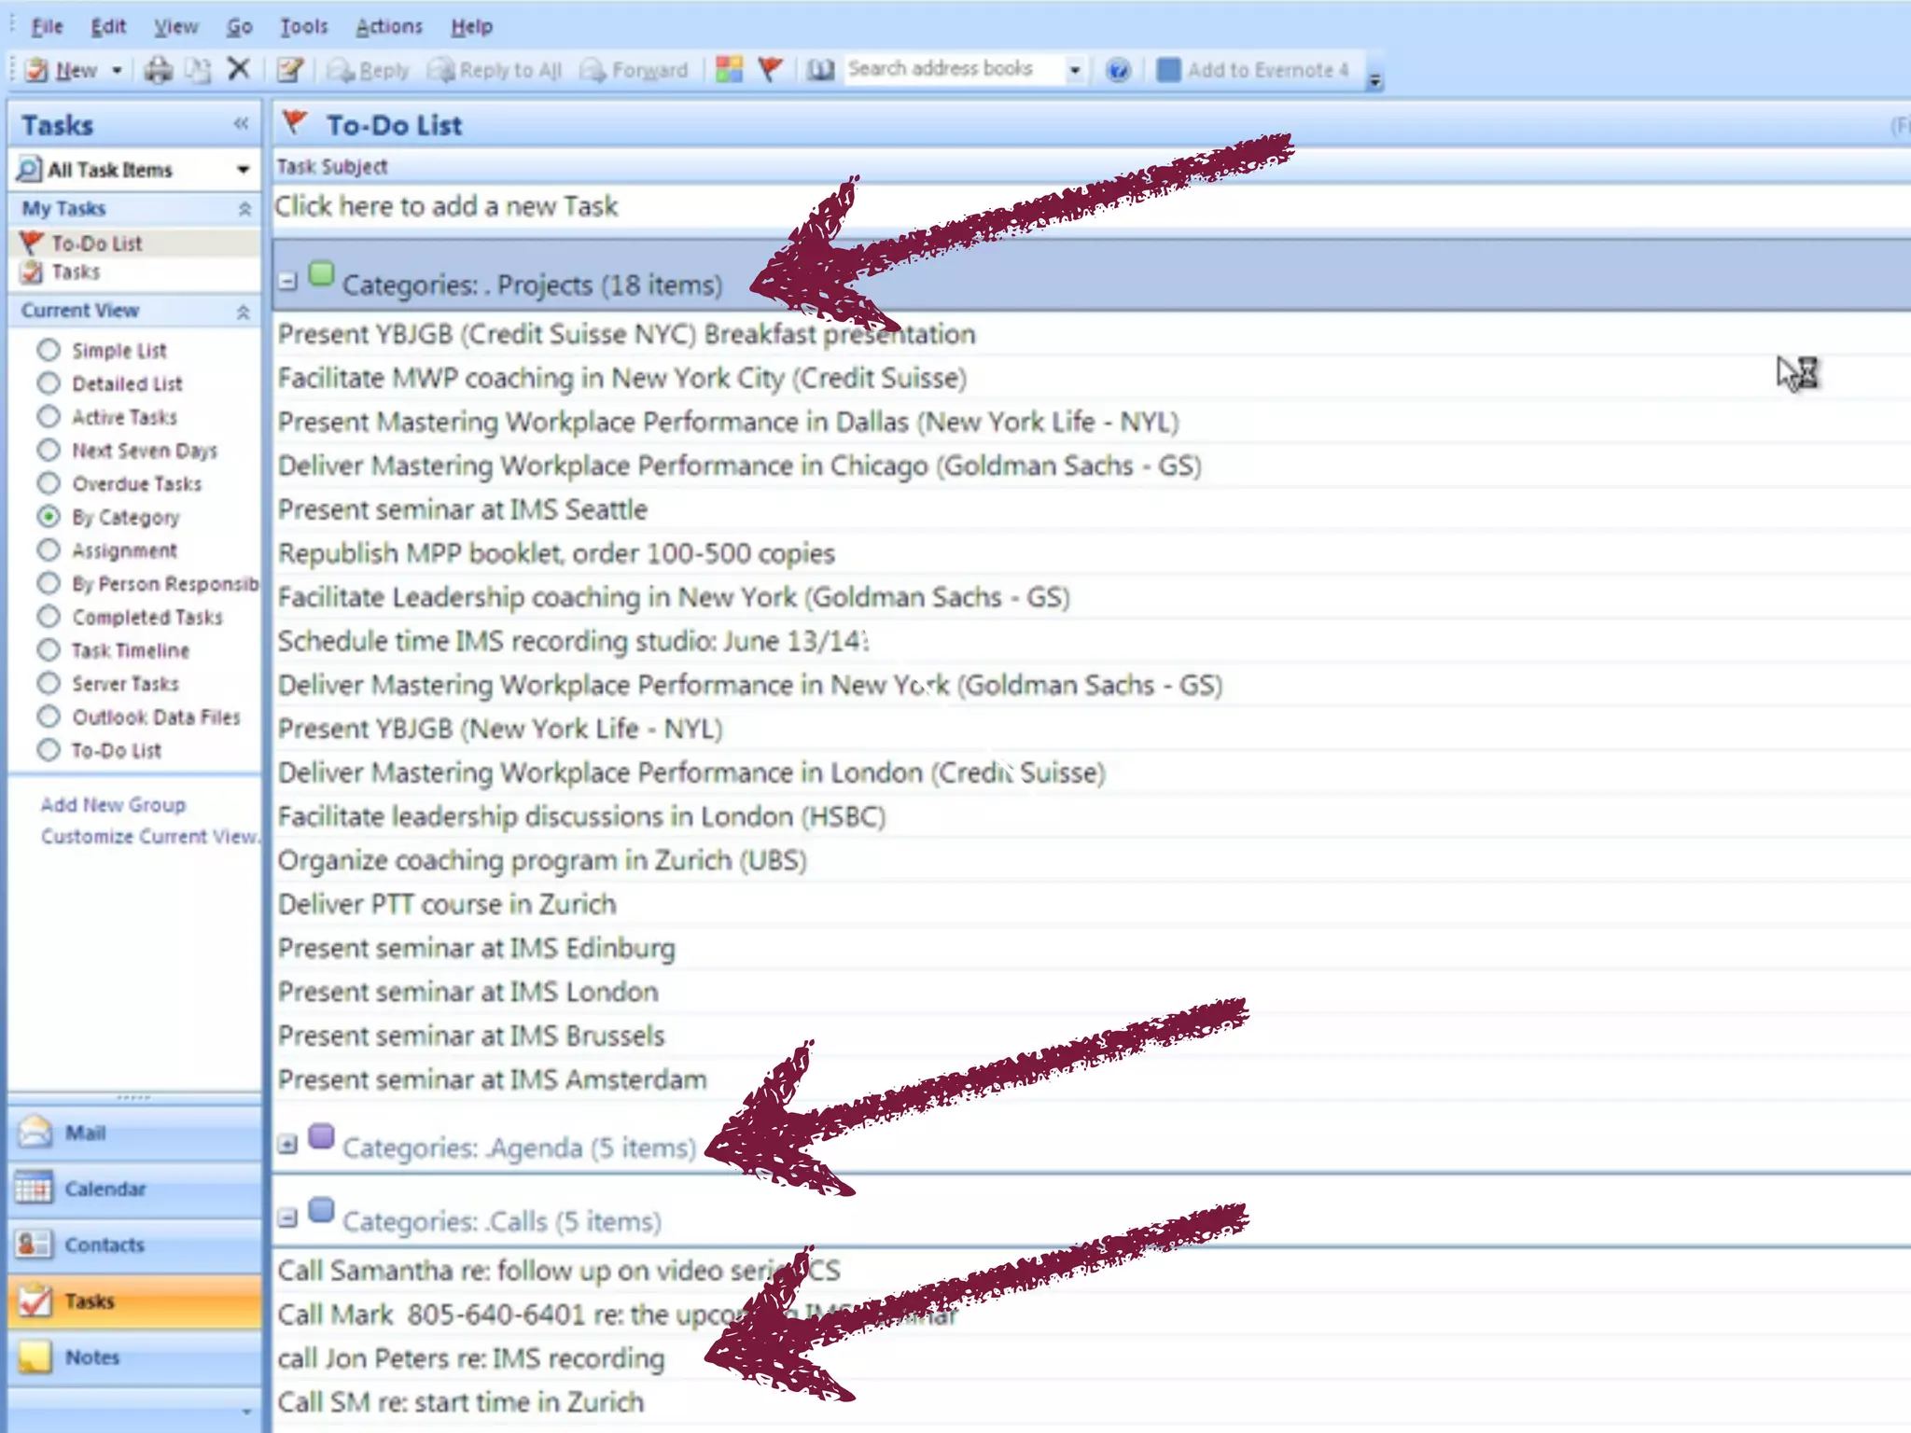This screenshot has height=1433, width=1911.
Task: Collapse the Projects category group
Action: 288,281
